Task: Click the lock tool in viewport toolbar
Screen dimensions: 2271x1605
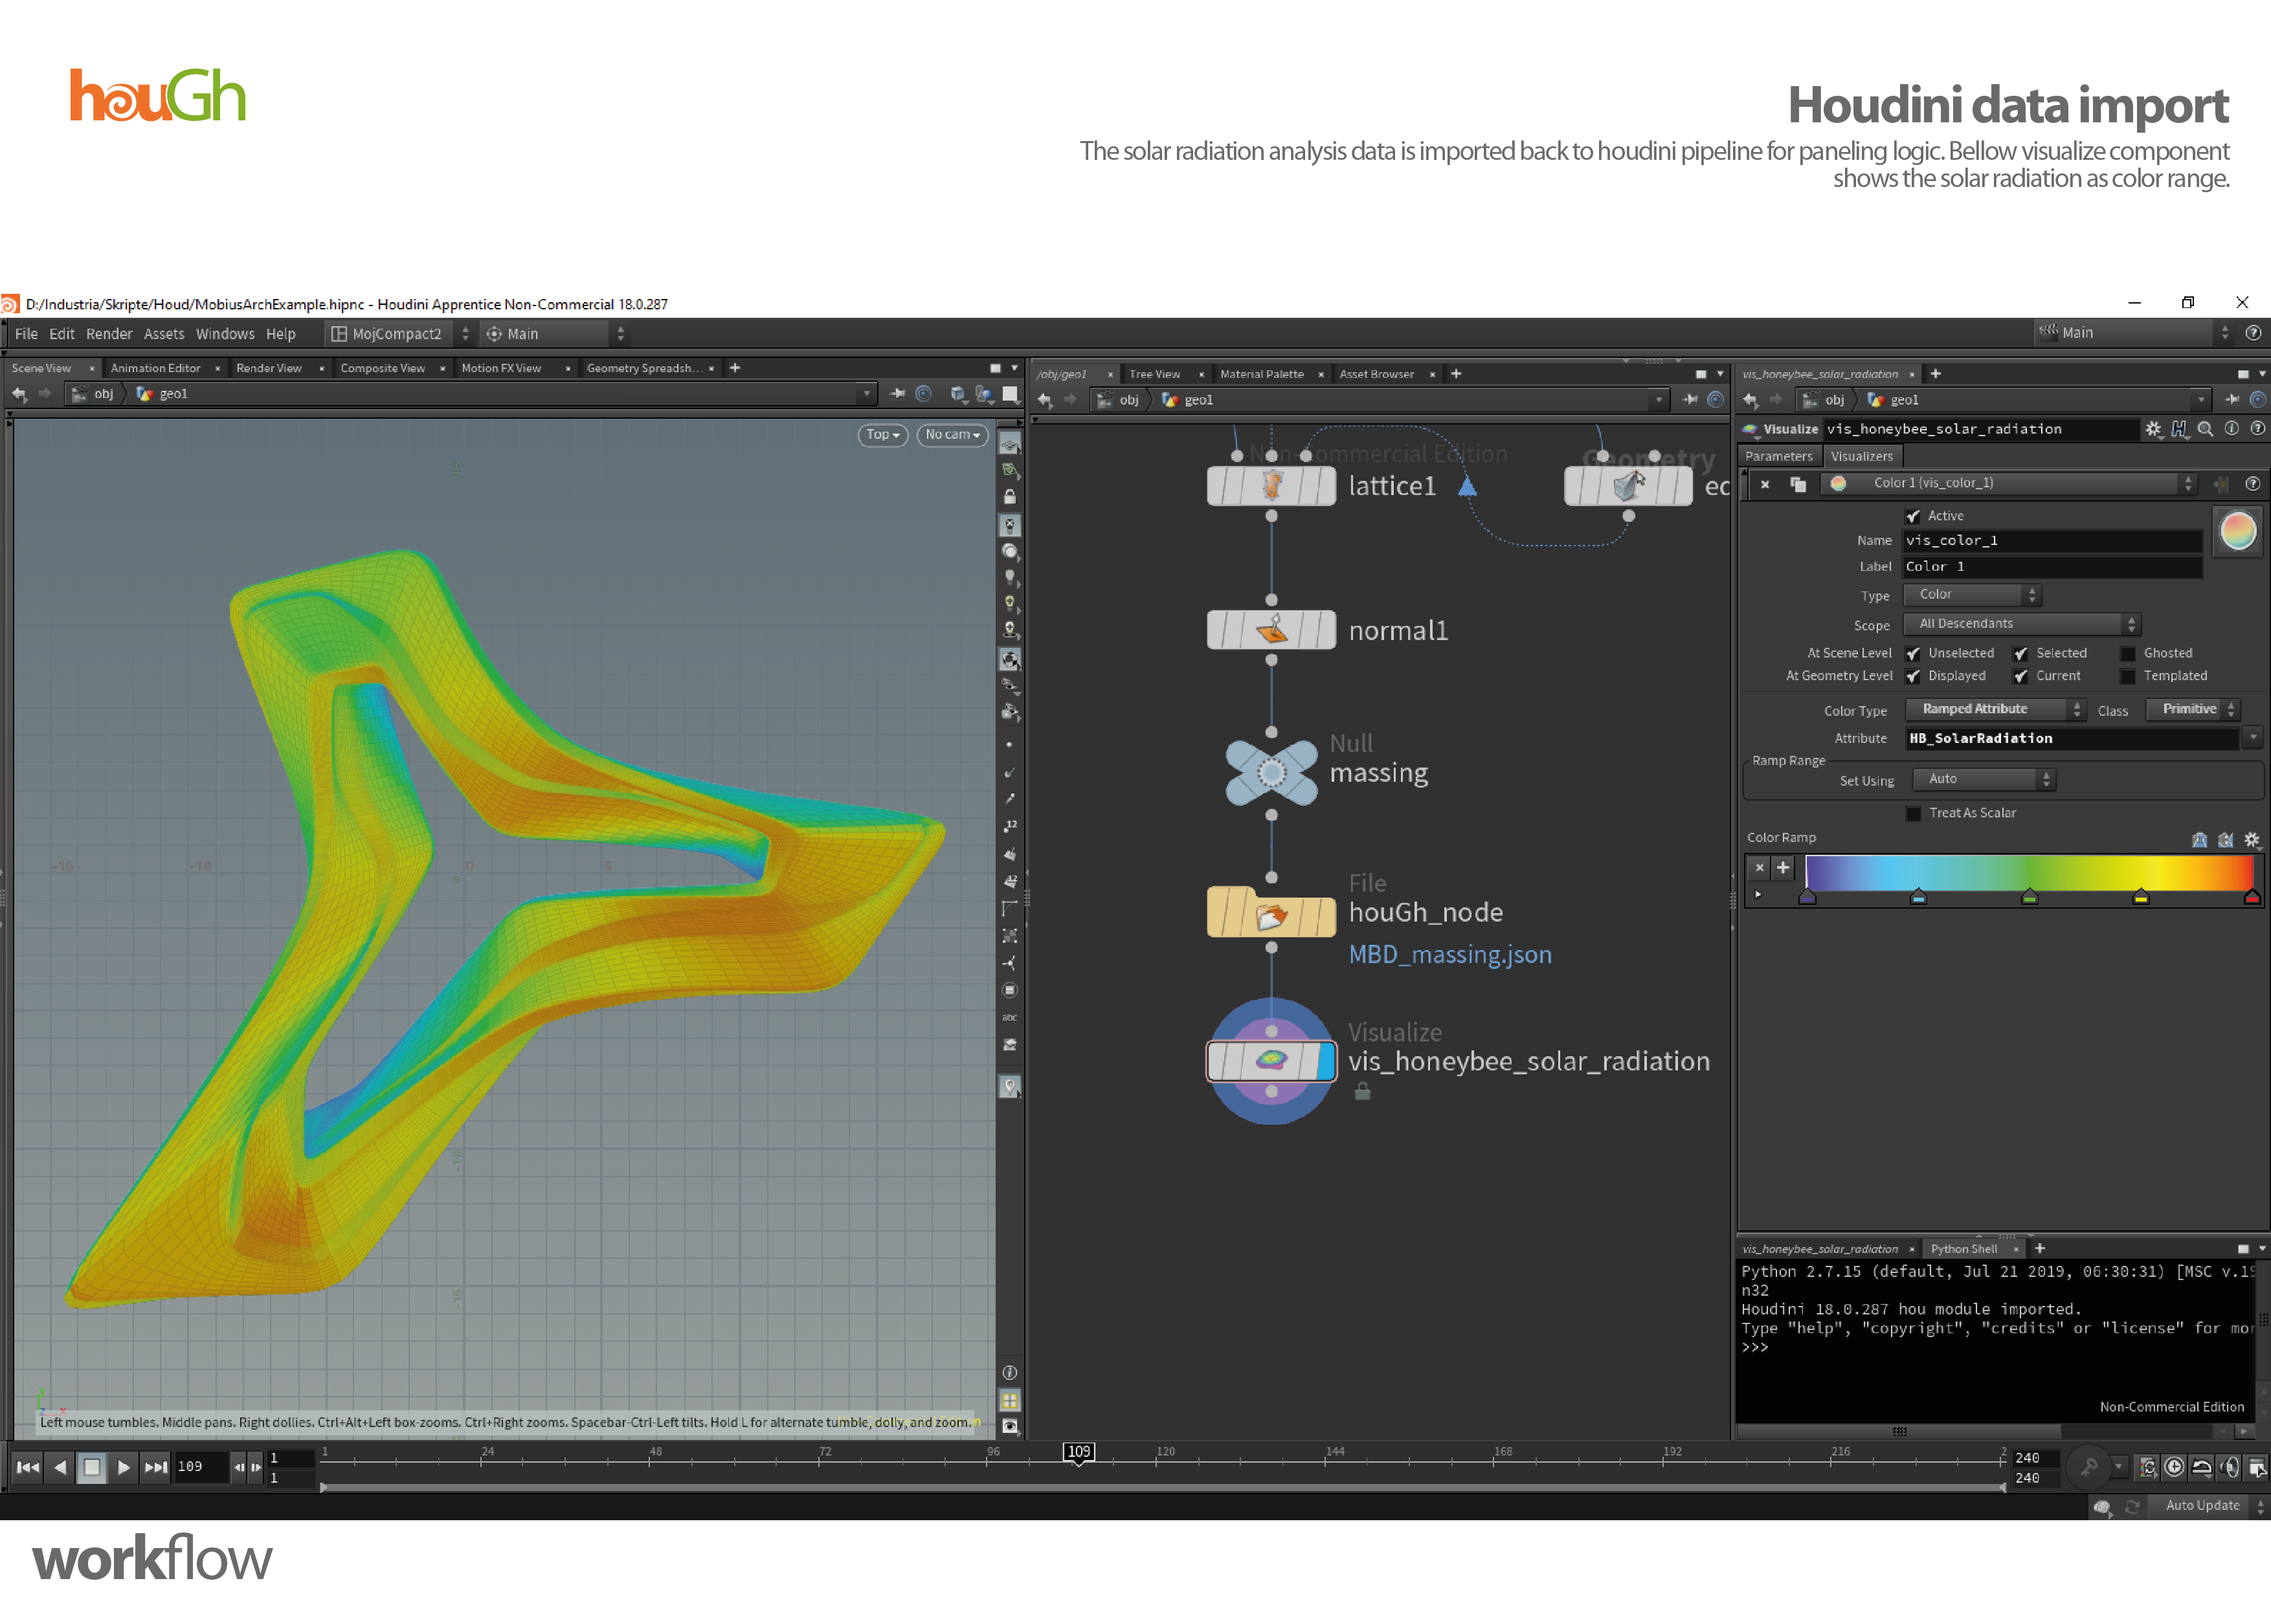Action: click(x=1009, y=498)
